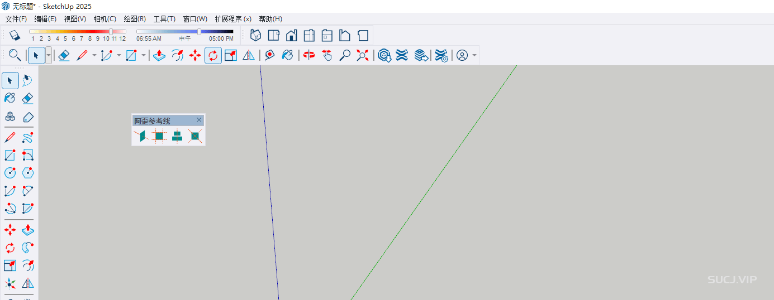Screen dimensions: 774x300
Task: Select the Polygon tool
Action: pos(27,173)
